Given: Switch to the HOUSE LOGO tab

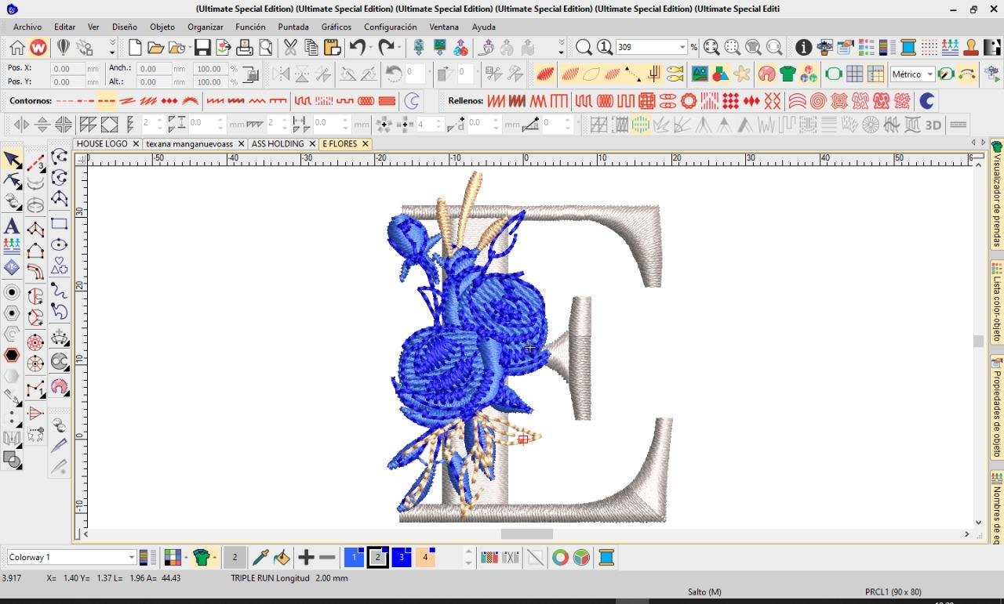Looking at the screenshot, I should point(102,144).
